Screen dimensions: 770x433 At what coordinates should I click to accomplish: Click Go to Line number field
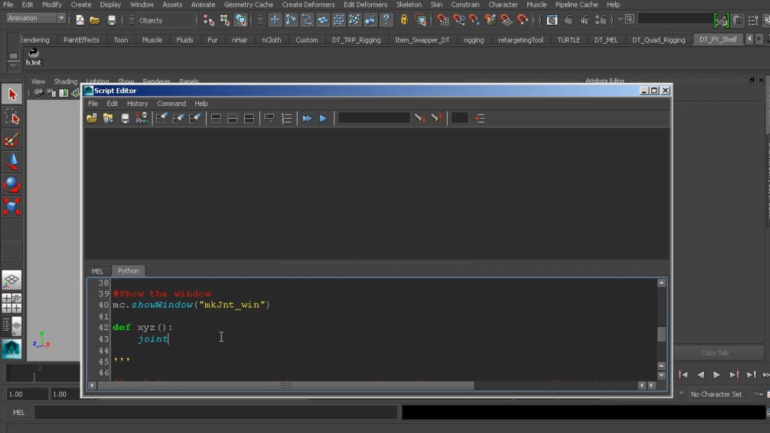pyautogui.click(x=460, y=118)
